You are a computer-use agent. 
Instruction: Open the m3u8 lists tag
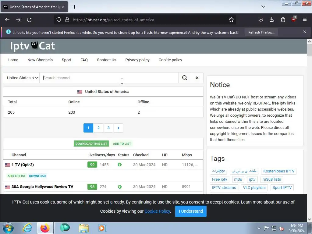tap(271, 179)
